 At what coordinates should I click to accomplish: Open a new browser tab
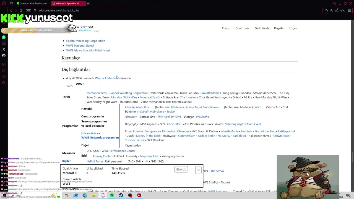[88, 3]
